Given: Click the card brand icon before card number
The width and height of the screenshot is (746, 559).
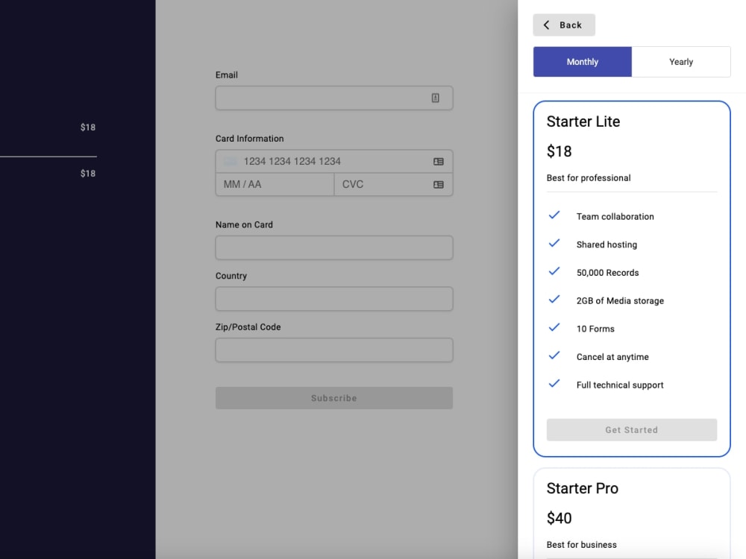Looking at the screenshot, I should click(231, 162).
